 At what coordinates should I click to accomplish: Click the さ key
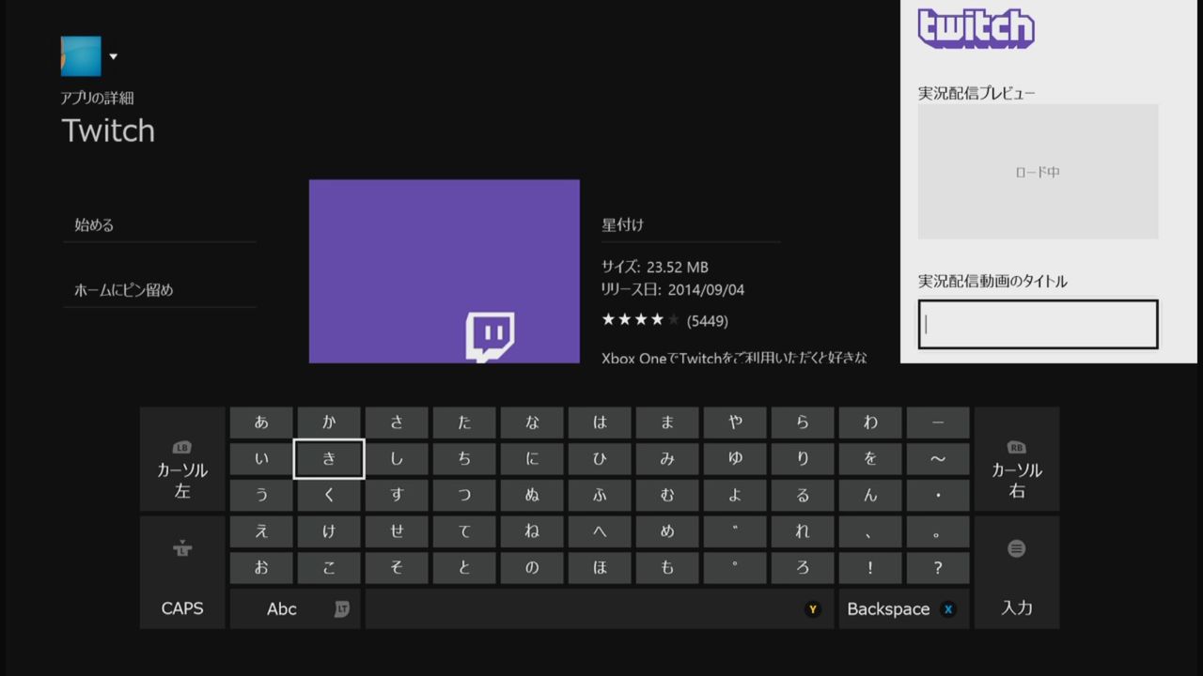(397, 422)
